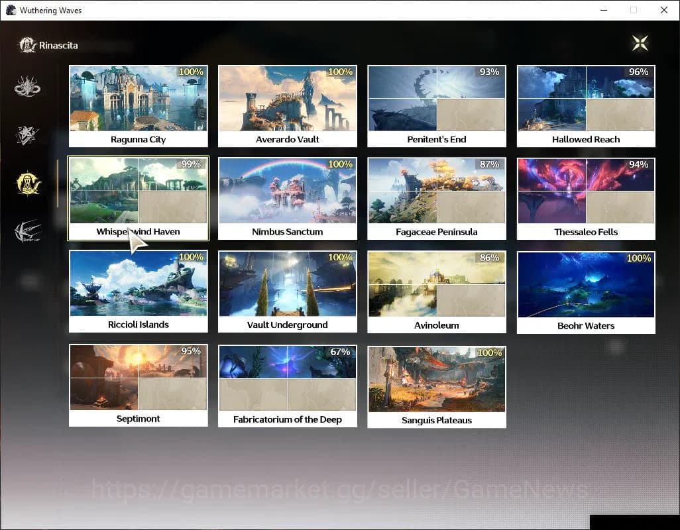The height and width of the screenshot is (530, 680).
Task: Click the Rinascita avatar portrait icon
Action: [27, 44]
